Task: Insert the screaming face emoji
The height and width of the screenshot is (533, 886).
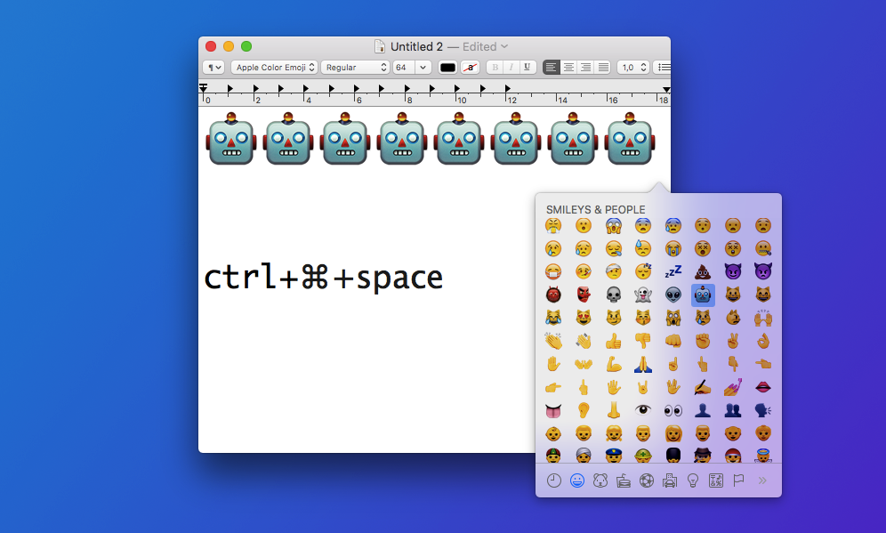Action: (613, 226)
